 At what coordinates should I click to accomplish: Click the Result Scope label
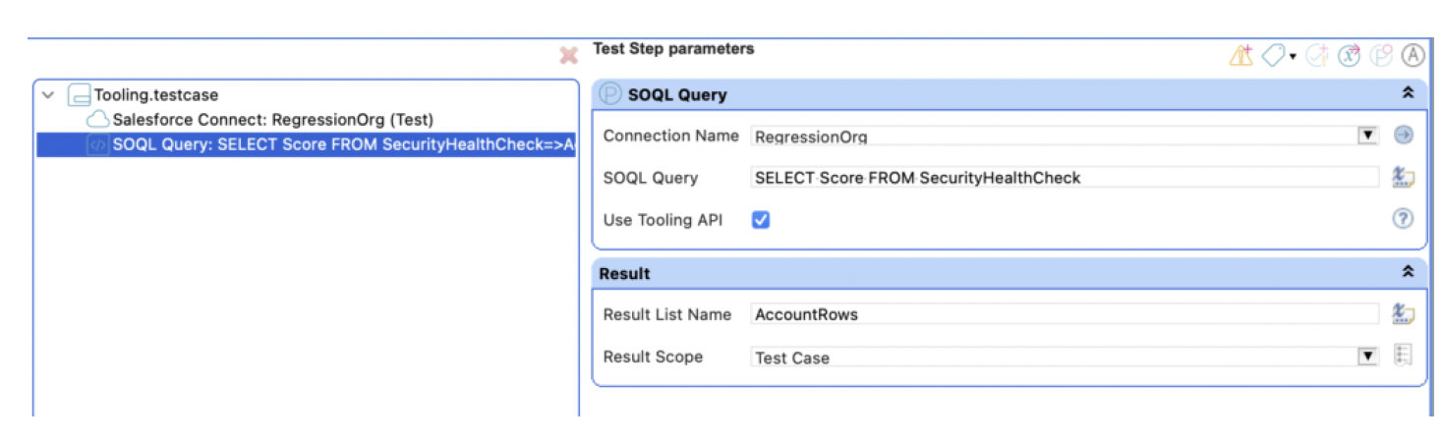tap(653, 357)
